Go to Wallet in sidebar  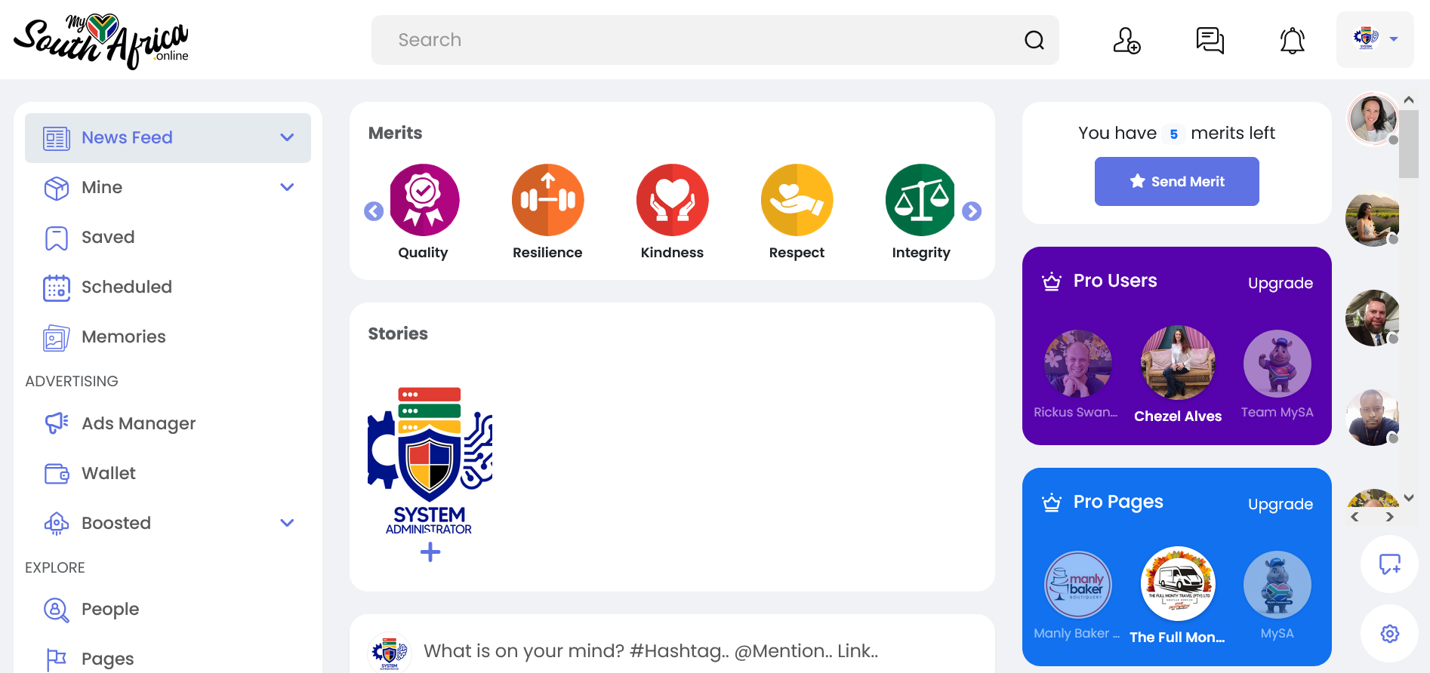pos(109,473)
